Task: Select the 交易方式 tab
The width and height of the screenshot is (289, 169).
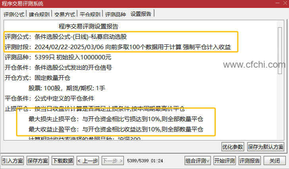Action: (x=65, y=14)
